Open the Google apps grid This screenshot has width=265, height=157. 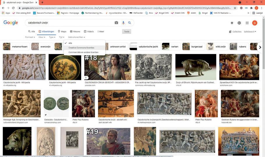click(x=247, y=23)
